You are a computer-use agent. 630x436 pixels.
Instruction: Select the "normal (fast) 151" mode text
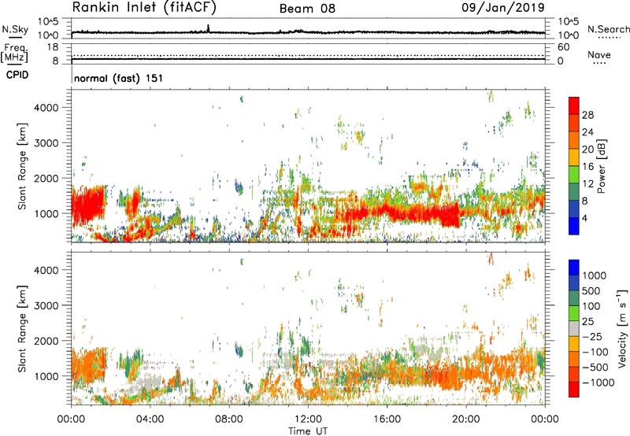[119, 78]
